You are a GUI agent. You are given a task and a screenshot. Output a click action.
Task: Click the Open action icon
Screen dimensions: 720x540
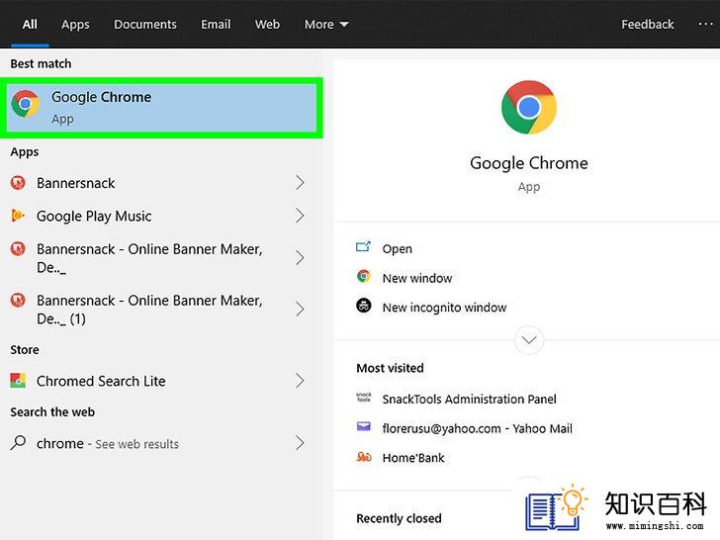tap(363, 247)
